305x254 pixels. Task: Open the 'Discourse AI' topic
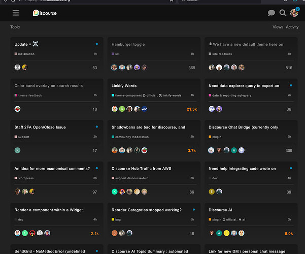pos(220,210)
